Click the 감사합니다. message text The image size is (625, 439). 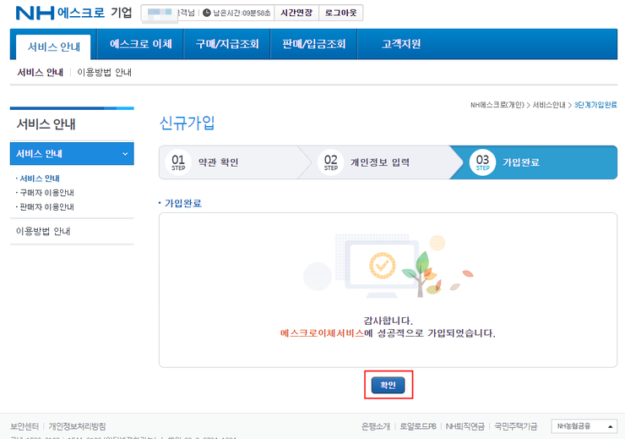(388, 321)
